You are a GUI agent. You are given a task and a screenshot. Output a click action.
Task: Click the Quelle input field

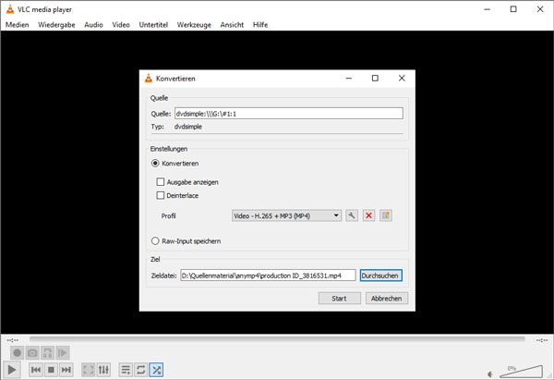289,114
